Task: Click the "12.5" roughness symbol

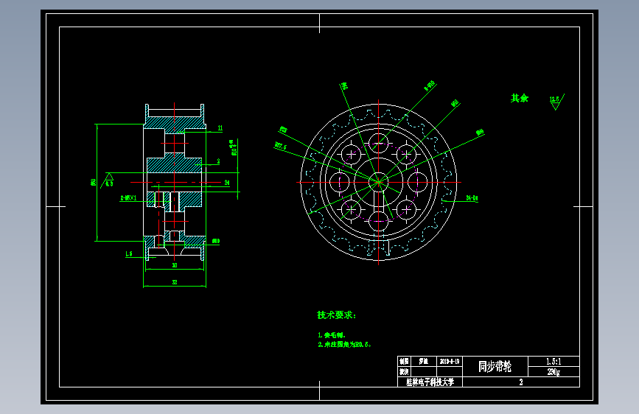Action: [x=556, y=102]
